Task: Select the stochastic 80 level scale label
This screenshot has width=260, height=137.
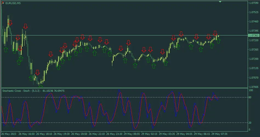Action: (250, 97)
